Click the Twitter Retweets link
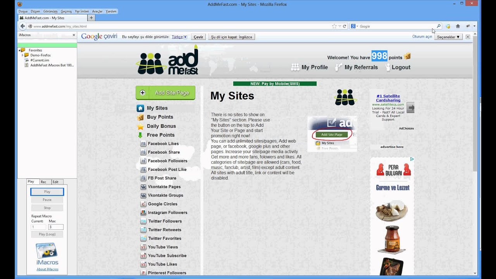Screen dimensions: 496x279 [x=165, y=230]
